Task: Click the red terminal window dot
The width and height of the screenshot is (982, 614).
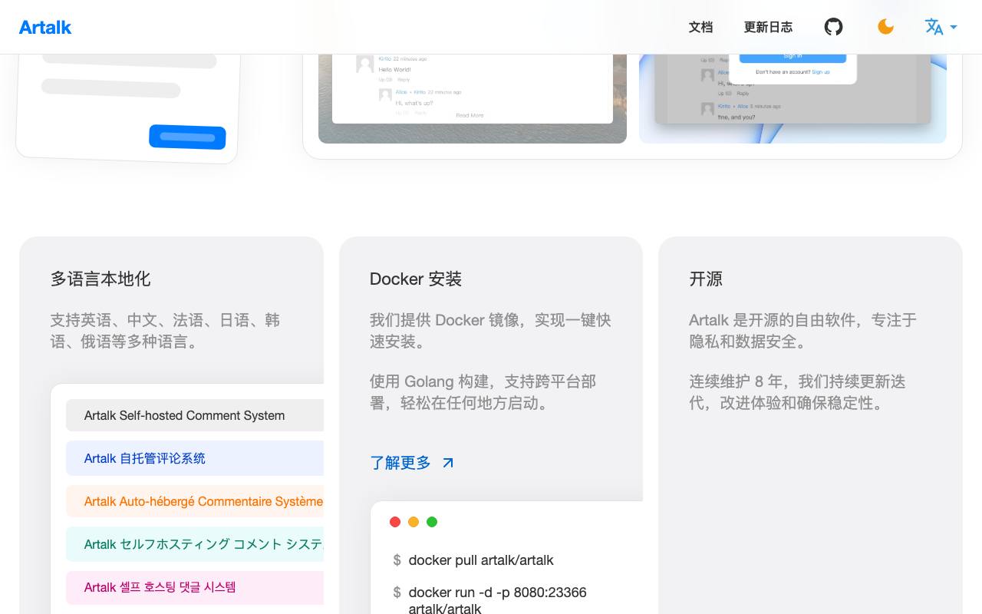Action: coord(395,522)
